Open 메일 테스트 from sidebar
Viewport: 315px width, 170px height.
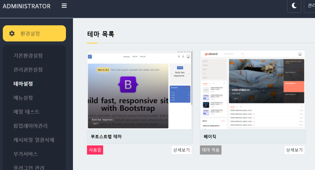[27, 112]
